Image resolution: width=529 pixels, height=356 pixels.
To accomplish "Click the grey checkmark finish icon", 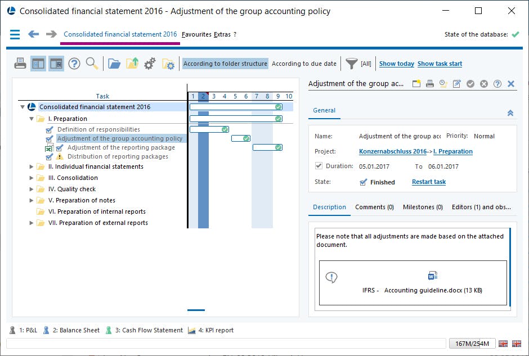I will [470, 84].
